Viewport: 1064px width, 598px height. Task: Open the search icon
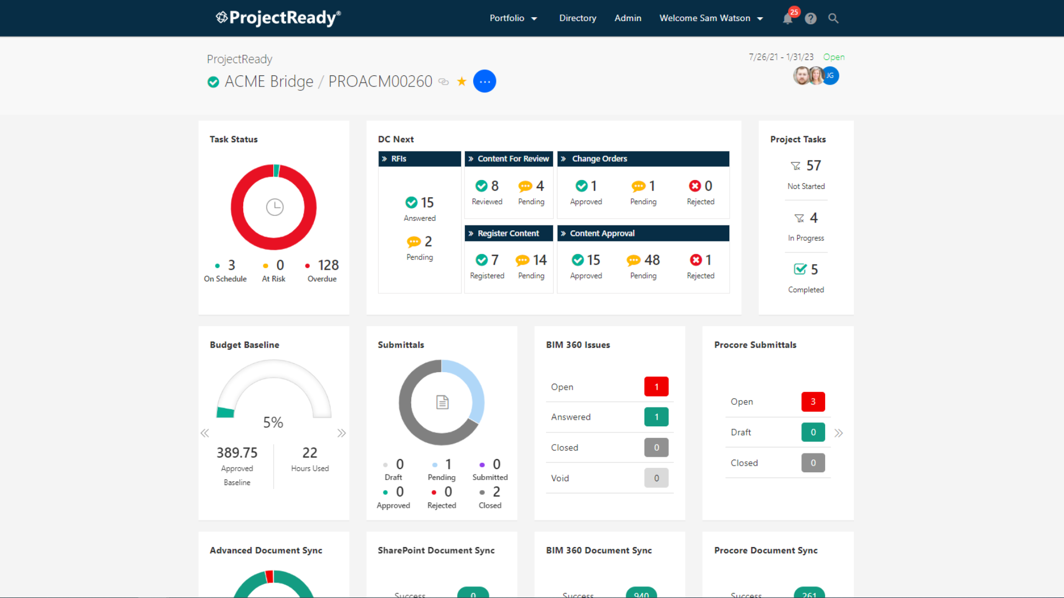(x=833, y=18)
